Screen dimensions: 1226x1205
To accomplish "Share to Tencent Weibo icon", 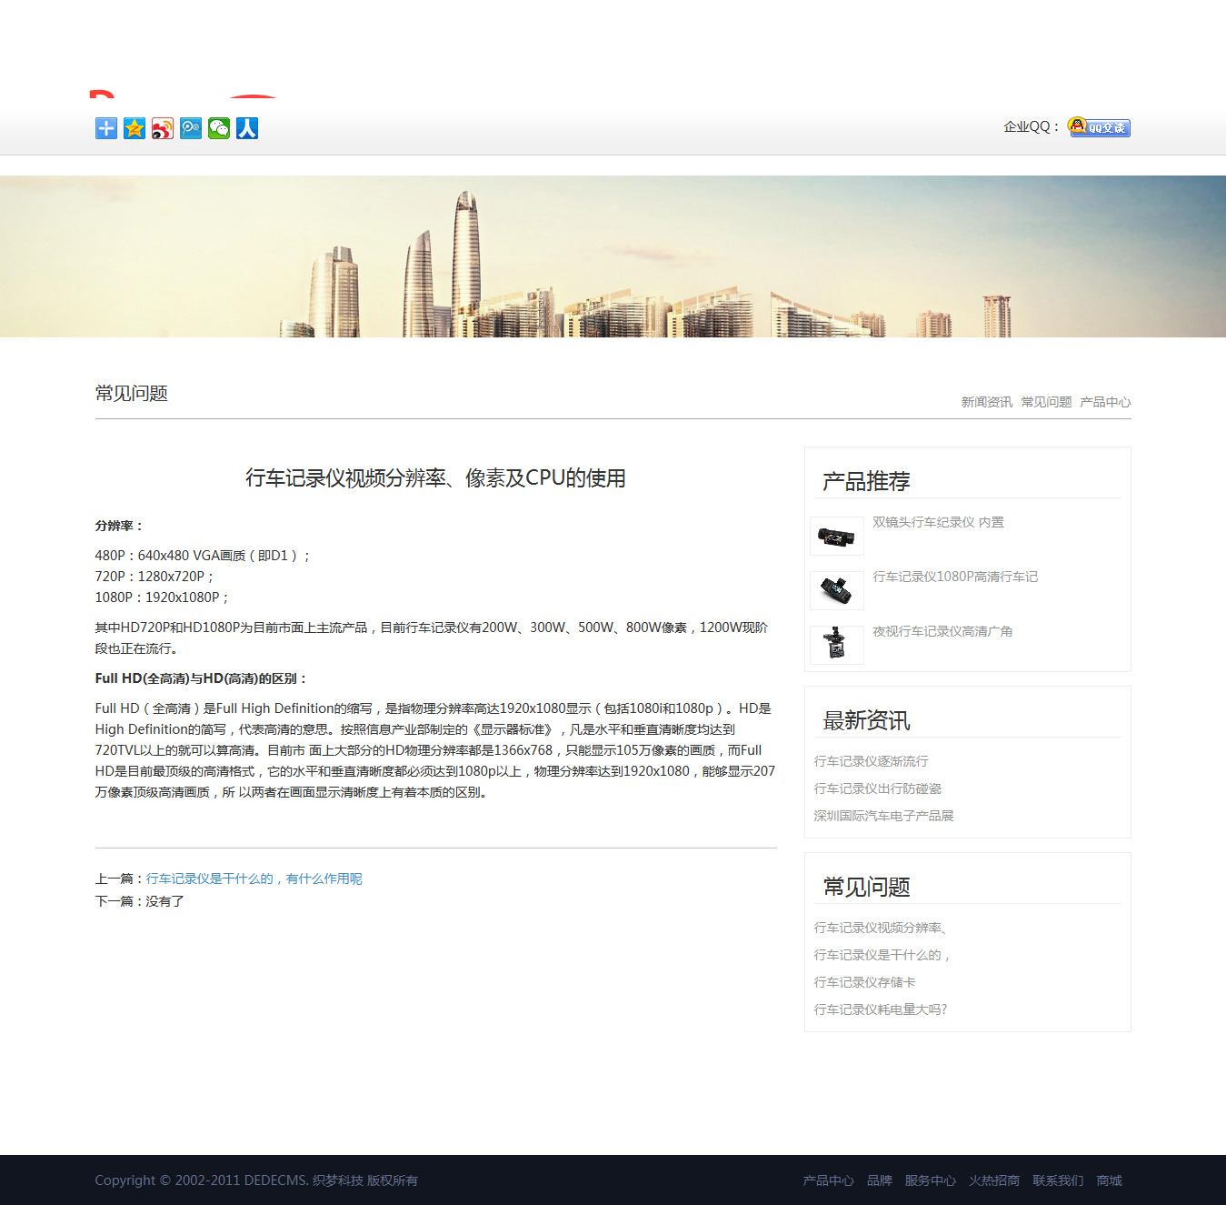I will point(191,128).
